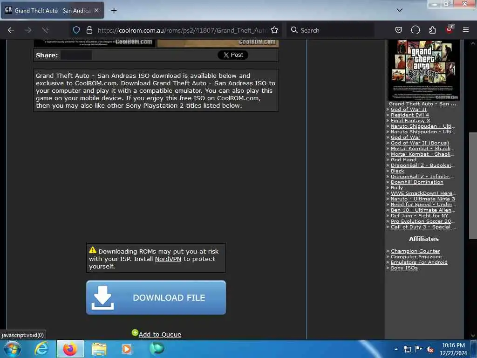Image resolution: width=477 pixels, height=358 pixels.
Task: Open DragonBall Z - Budokai link
Action: 422,165
